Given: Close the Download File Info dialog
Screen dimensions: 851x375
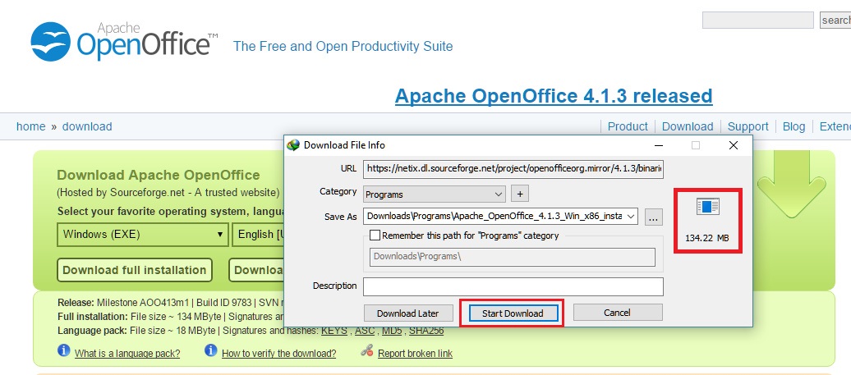Looking at the screenshot, I should click(x=734, y=145).
